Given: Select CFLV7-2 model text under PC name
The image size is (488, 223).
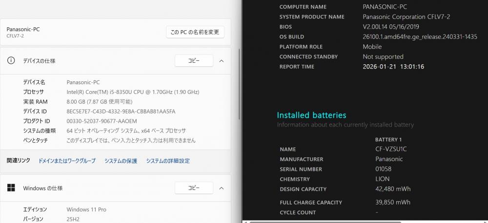Looking at the screenshot, I should pos(15,36).
